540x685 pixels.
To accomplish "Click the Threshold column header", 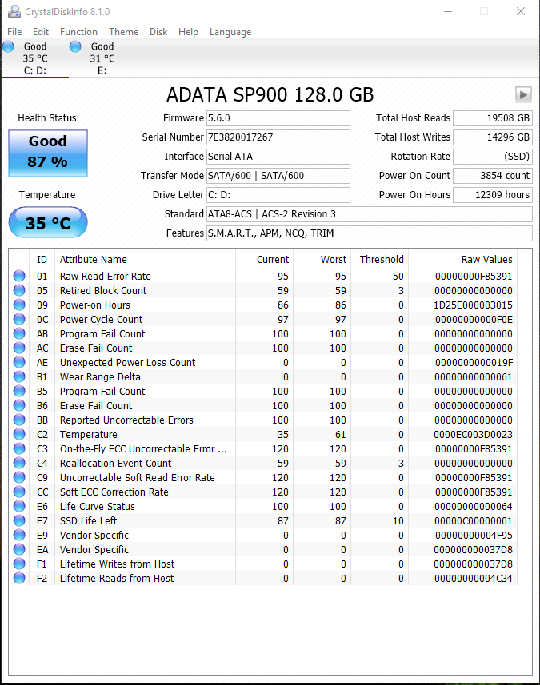I will click(x=379, y=260).
